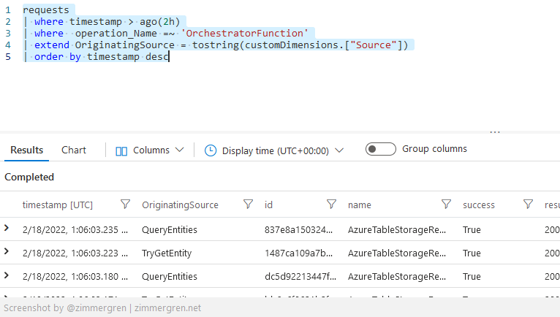Click the 'OrchestratorFunction' string in the query

click(x=245, y=34)
